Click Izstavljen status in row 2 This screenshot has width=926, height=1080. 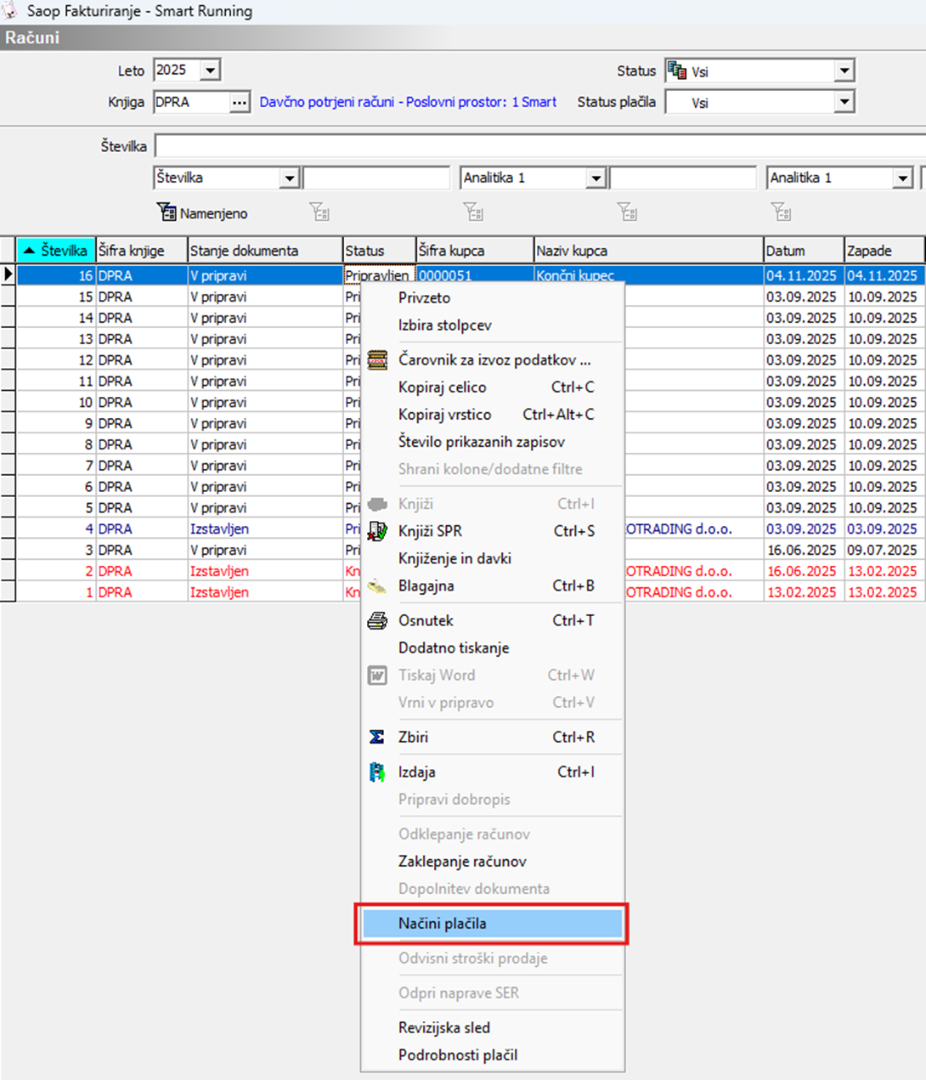[220, 571]
